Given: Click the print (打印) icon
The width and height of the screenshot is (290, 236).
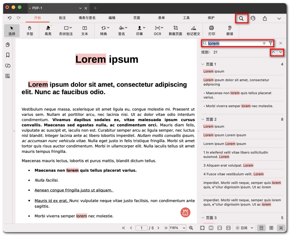Looking at the screenshot, I should point(212,30).
